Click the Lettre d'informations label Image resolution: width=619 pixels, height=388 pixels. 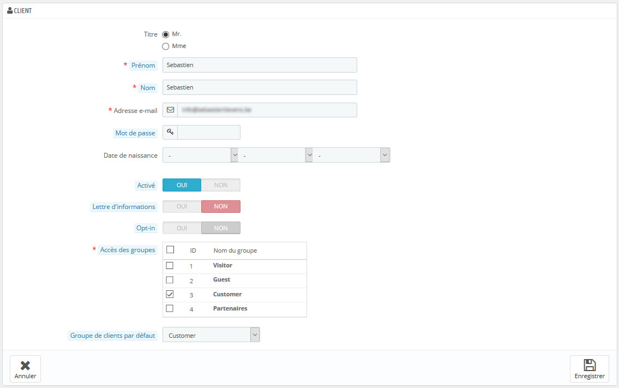[124, 207]
